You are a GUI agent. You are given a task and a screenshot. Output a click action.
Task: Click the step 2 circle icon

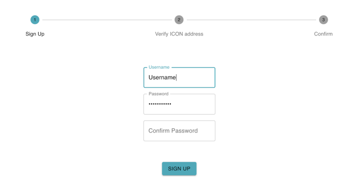tap(179, 20)
